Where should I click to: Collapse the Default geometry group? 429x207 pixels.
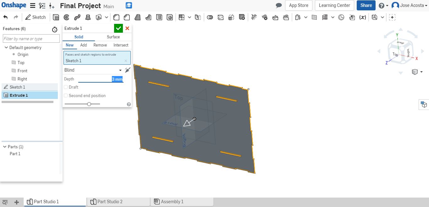click(x=6, y=47)
